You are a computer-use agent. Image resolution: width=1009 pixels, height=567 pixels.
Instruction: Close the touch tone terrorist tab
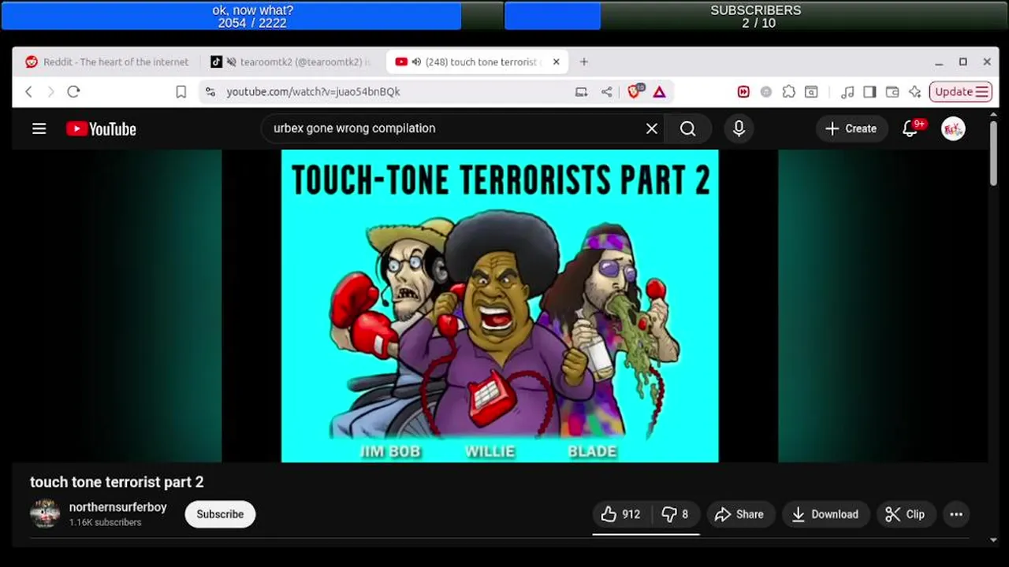click(x=556, y=61)
